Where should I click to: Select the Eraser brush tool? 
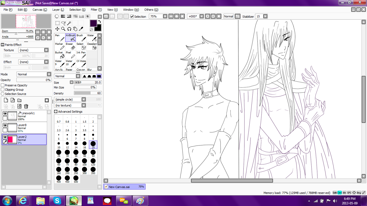pos(70,46)
